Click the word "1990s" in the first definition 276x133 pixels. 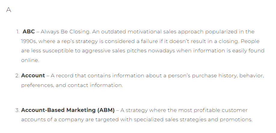point(29,41)
